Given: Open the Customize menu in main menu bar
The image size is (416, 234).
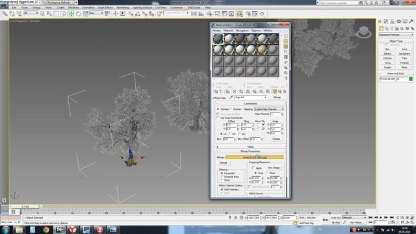Looking at the screenshot, I should tap(176, 8).
